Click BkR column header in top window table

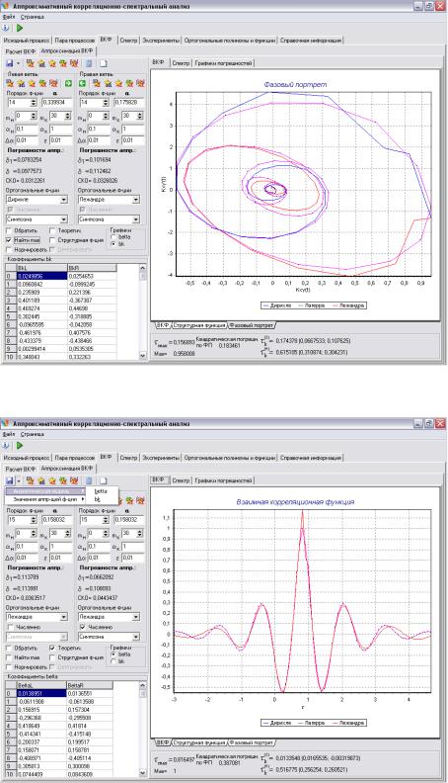coord(92,268)
